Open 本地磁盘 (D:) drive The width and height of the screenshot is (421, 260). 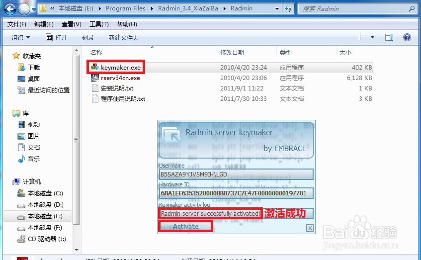46,205
